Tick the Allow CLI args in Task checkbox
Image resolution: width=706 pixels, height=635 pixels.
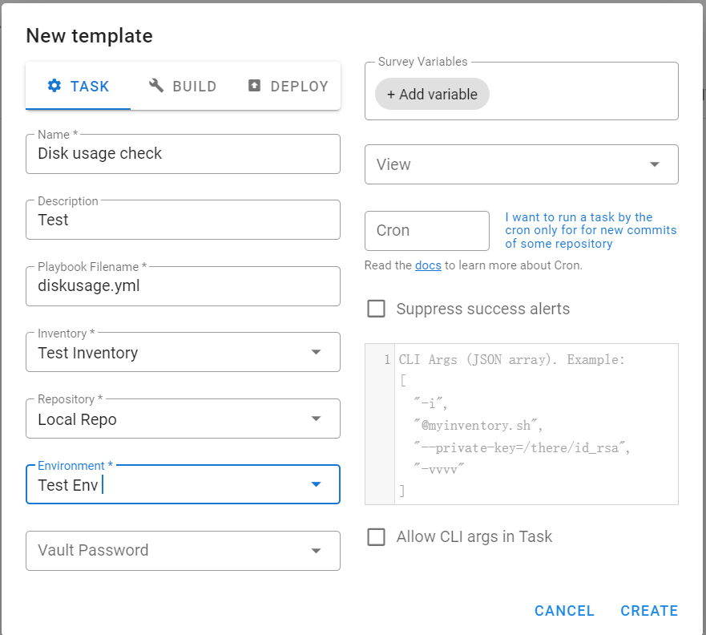[x=376, y=537]
